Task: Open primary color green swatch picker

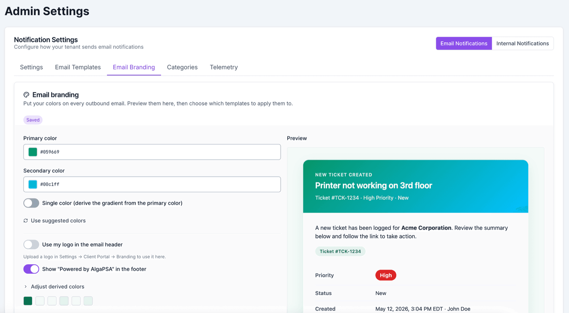Action: tap(33, 152)
